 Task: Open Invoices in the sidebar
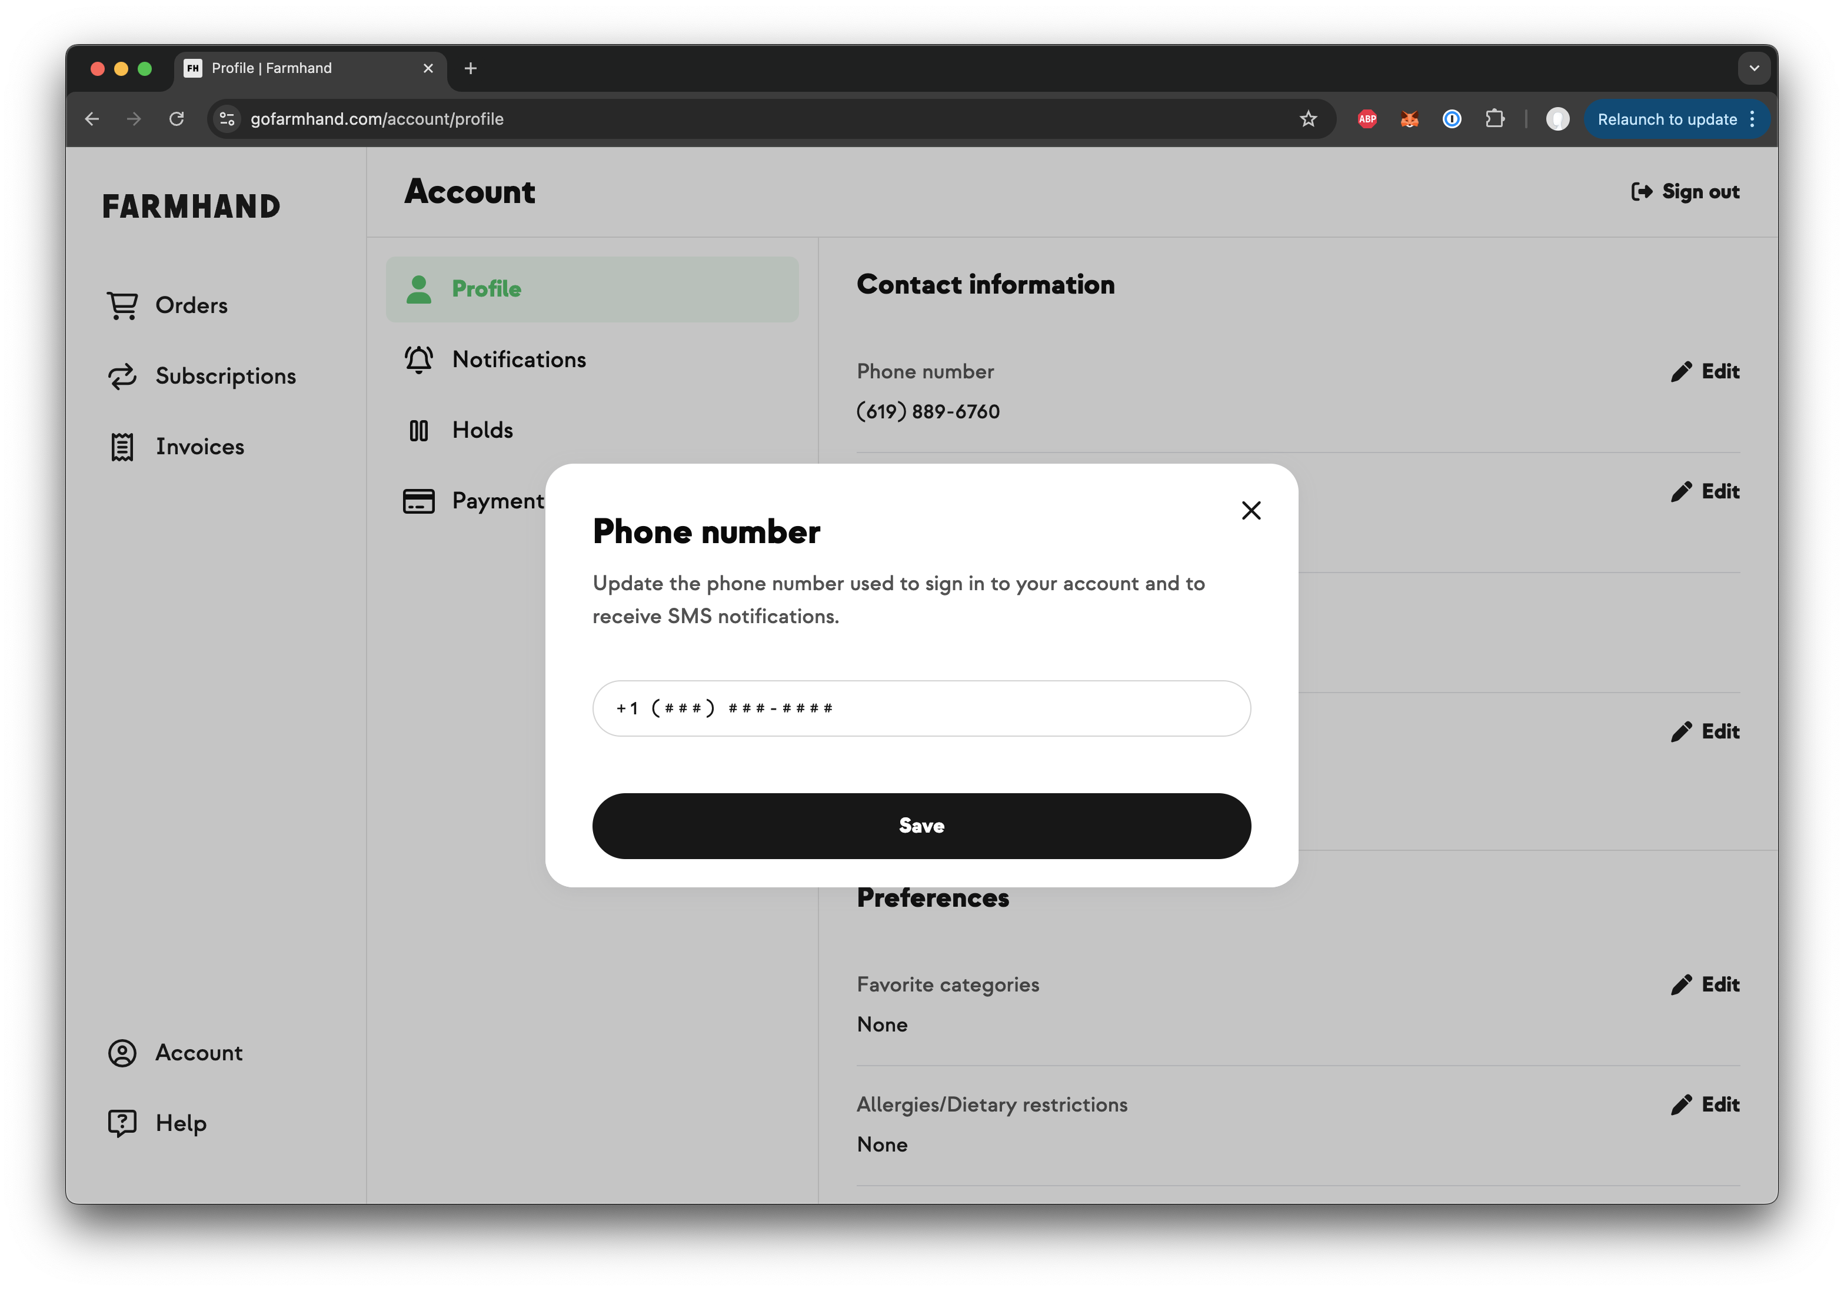coord(176,447)
